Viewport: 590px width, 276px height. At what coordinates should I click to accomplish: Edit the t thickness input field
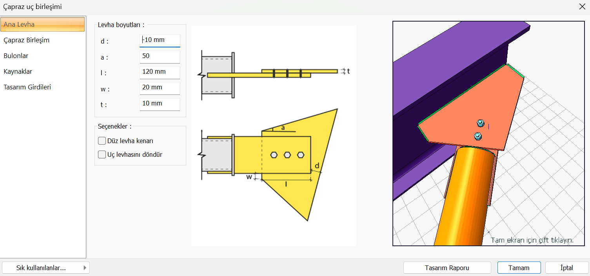click(x=160, y=103)
